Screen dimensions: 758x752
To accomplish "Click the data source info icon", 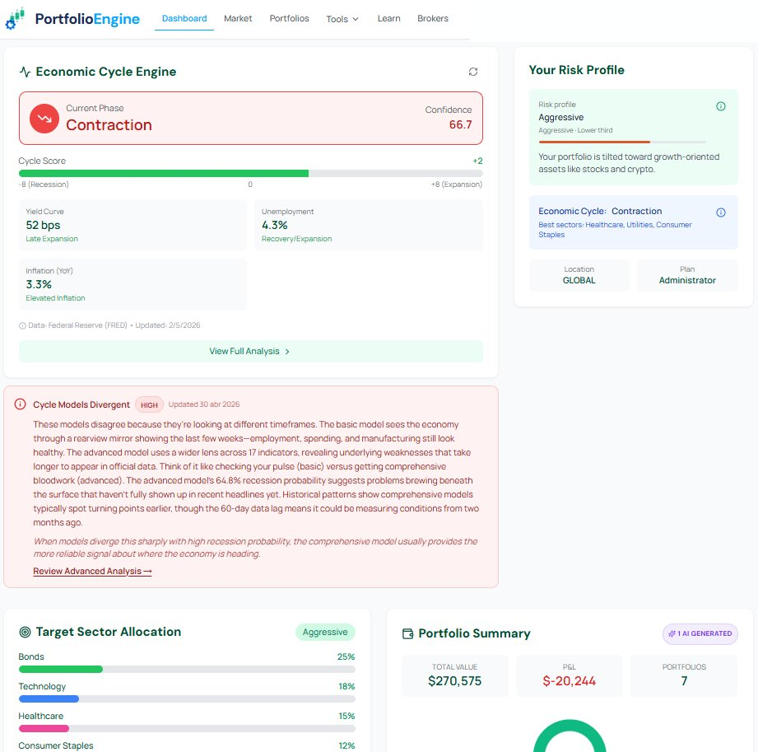I will (x=22, y=325).
